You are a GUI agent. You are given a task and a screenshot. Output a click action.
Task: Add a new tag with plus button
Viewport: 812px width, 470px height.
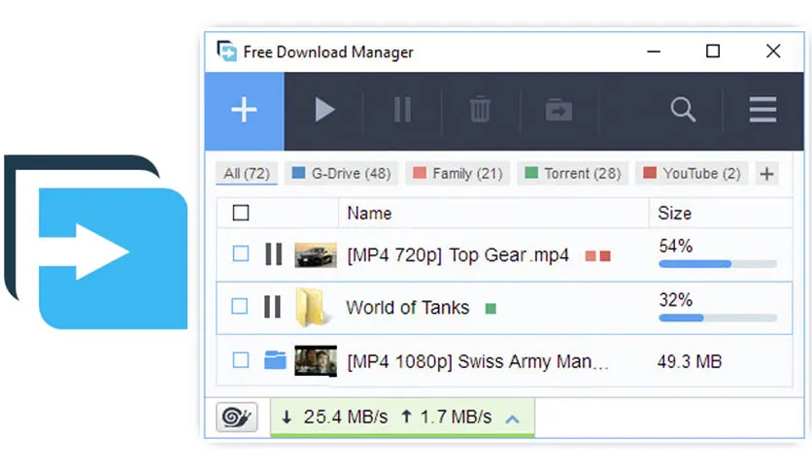[x=767, y=174]
